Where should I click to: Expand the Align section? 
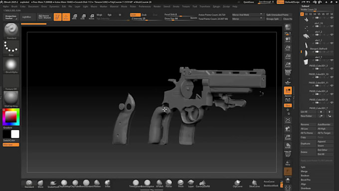pos(303,184)
